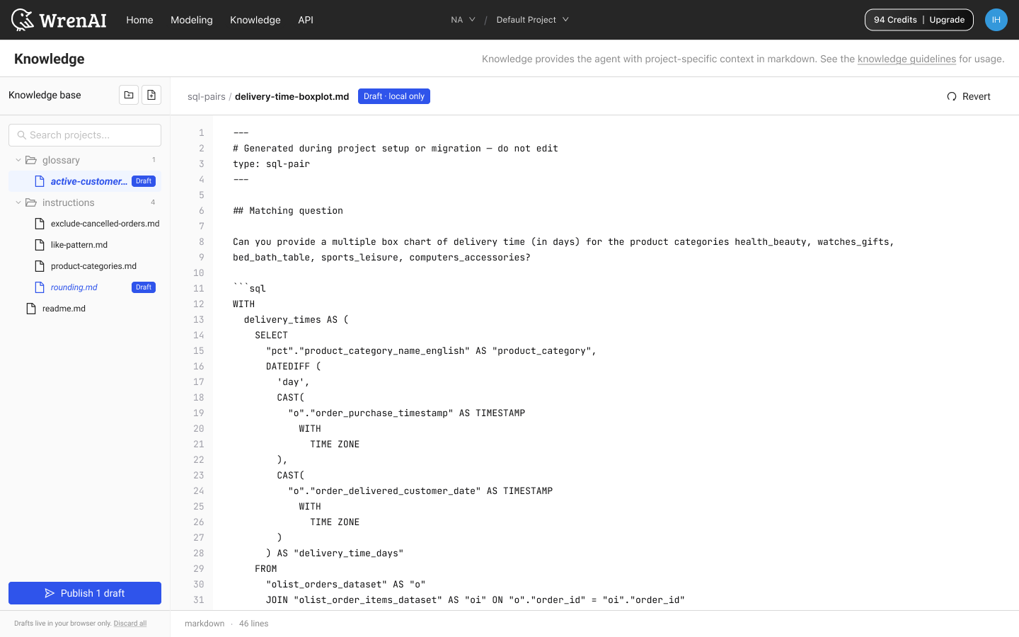
Task: Click the 'Draft · local only' badge
Action: [394, 96]
